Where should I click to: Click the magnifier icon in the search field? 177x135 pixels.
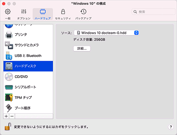point(135,12)
